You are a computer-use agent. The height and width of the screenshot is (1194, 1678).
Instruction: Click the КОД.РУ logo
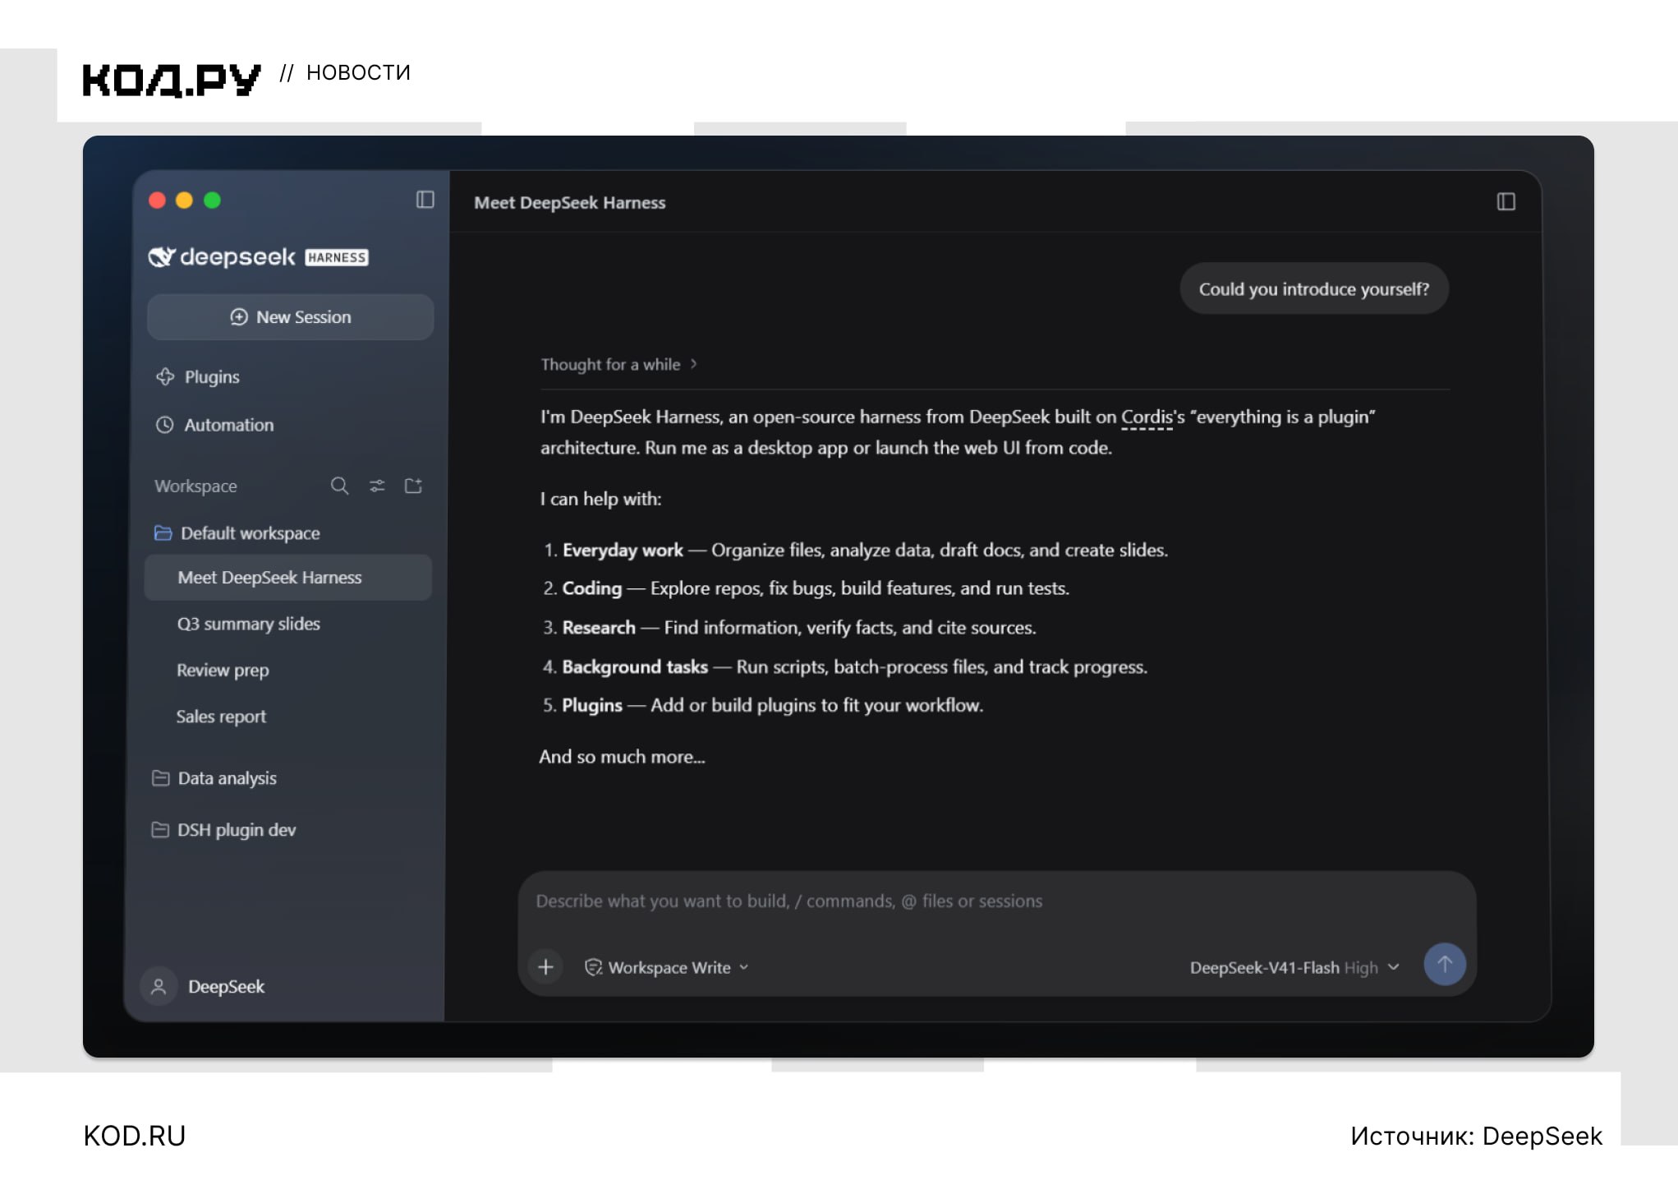coord(172,80)
